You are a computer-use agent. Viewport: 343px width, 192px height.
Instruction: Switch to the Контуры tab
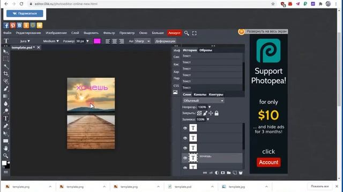point(216,94)
